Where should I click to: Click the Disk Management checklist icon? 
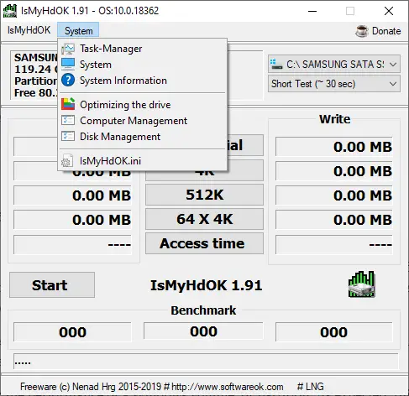point(68,136)
